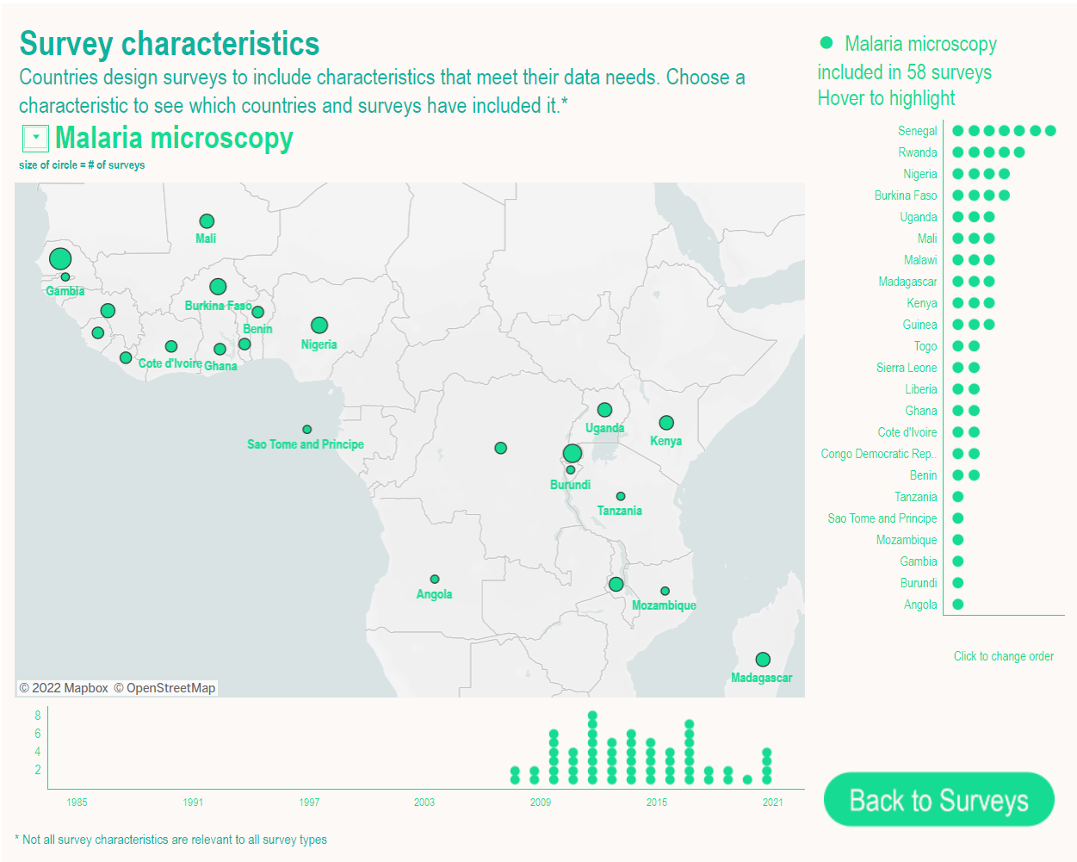Select Kenya's circle on the map
Image resolution: width=1077 pixels, height=862 pixels.
point(667,422)
